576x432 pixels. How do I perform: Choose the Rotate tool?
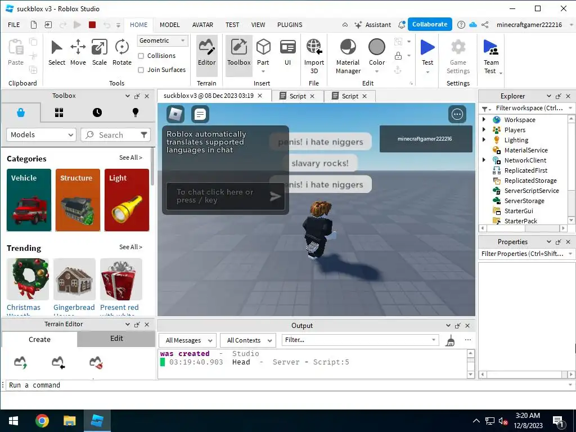pos(122,52)
